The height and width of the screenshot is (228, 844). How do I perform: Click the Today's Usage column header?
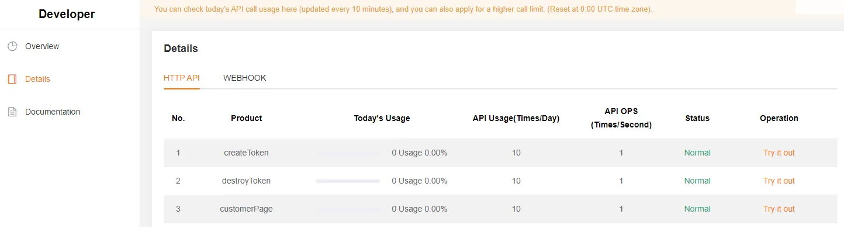coord(382,118)
